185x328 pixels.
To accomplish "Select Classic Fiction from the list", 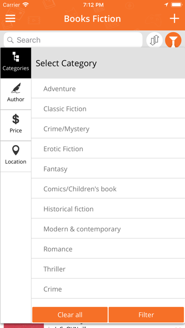I will (108, 108).
